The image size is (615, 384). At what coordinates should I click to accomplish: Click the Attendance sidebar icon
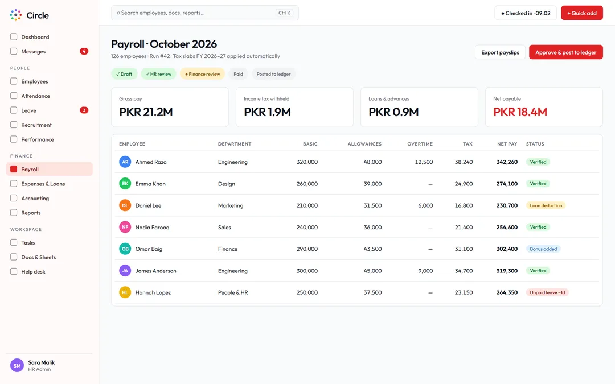(14, 96)
